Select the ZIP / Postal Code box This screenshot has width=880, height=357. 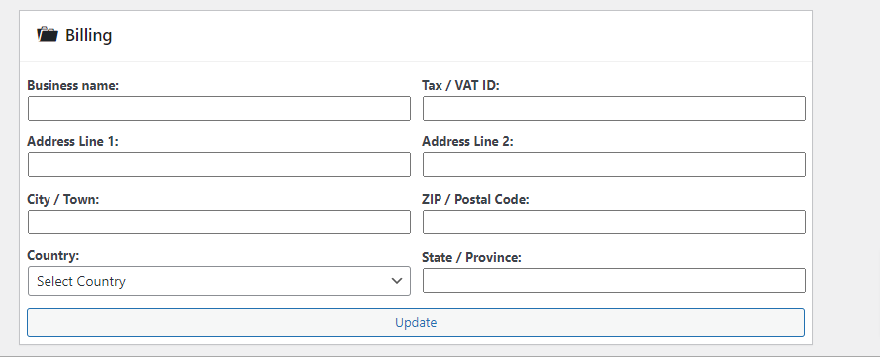(614, 222)
